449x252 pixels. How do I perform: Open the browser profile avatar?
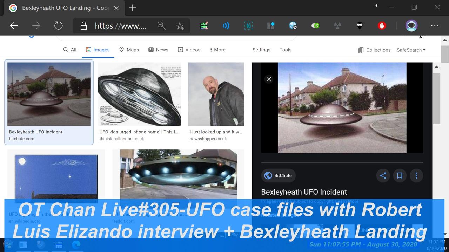(411, 26)
